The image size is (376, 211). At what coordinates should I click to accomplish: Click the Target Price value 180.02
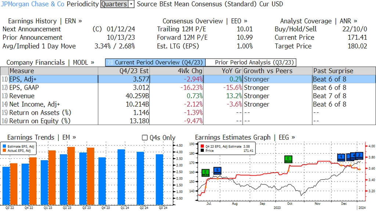click(x=357, y=46)
